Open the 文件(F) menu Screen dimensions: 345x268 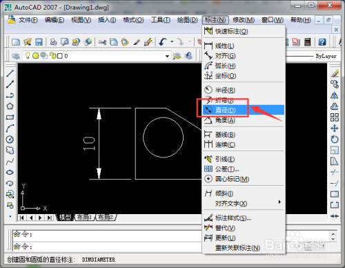pyautogui.click(x=28, y=20)
